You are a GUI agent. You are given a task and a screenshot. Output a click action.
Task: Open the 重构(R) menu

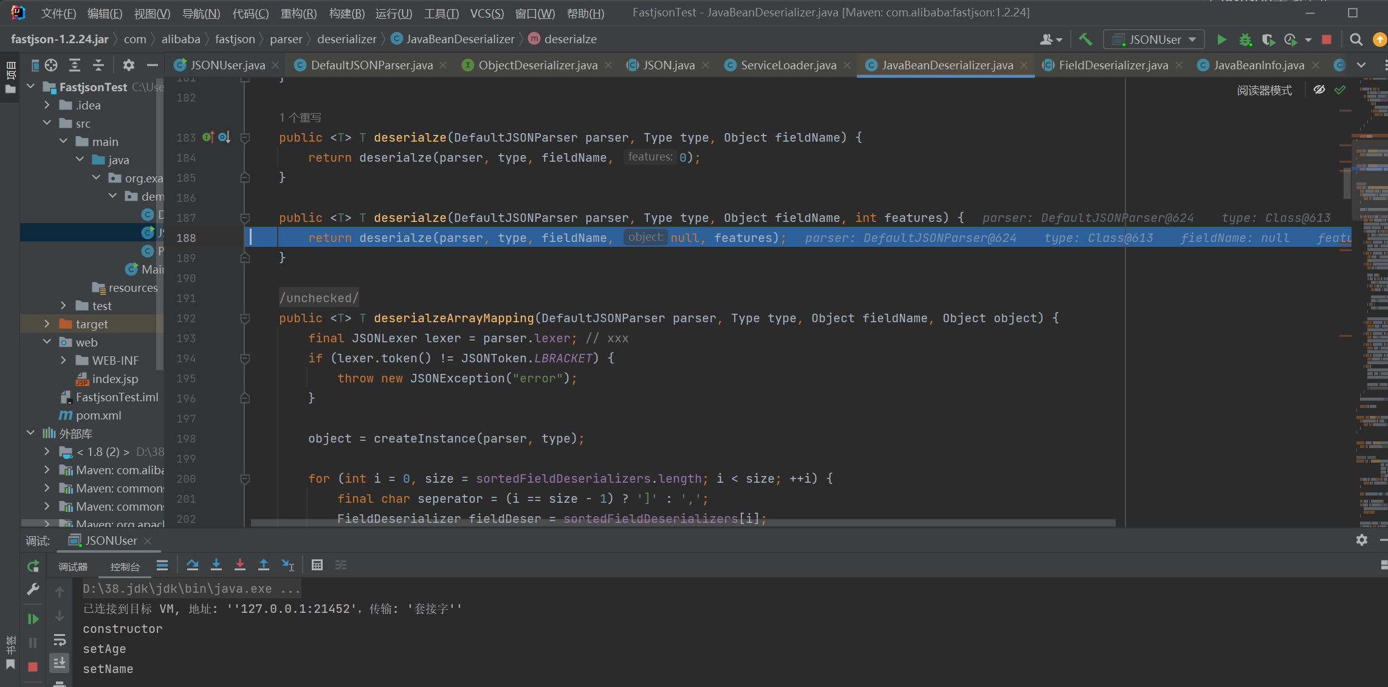point(298,13)
